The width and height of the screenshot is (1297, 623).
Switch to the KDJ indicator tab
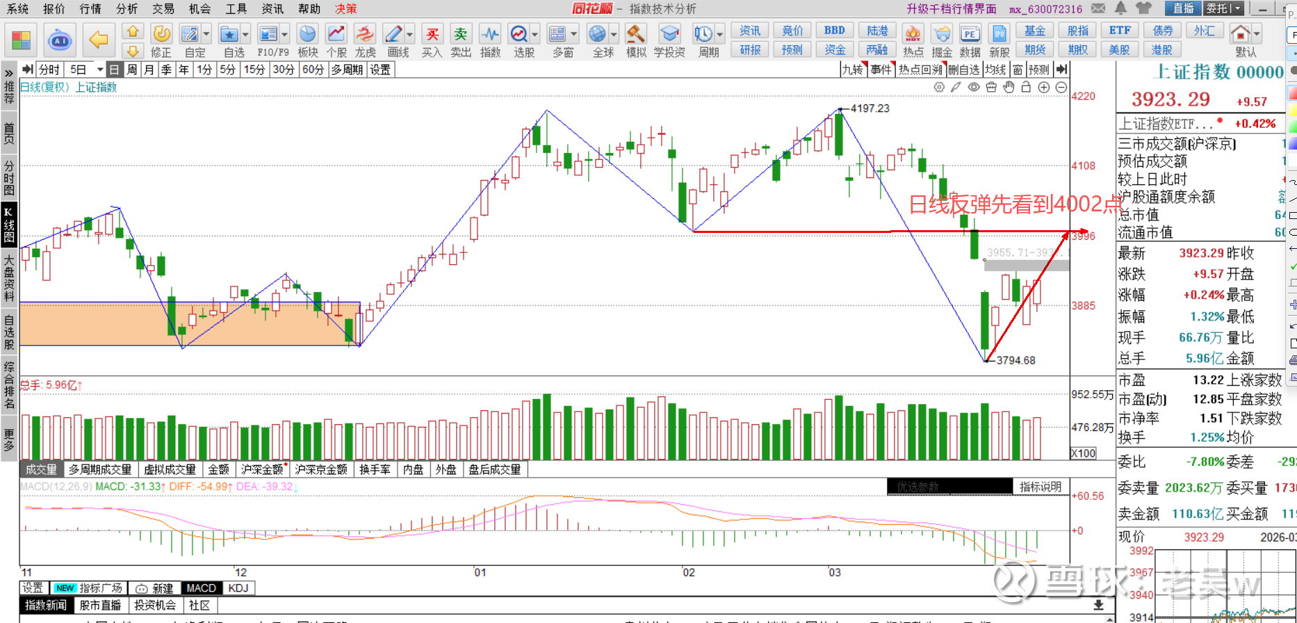click(x=238, y=588)
